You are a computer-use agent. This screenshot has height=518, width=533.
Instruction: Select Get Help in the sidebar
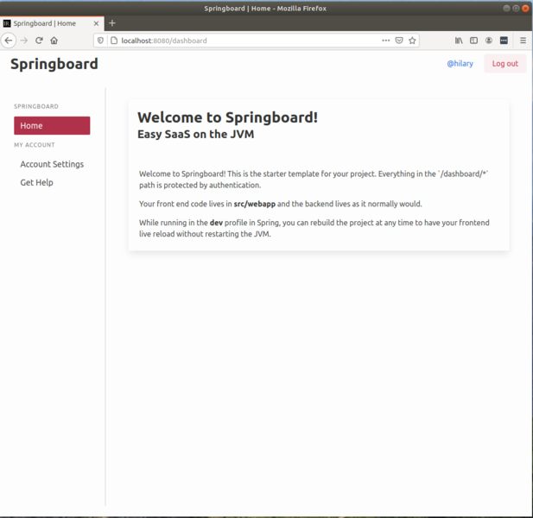36,182
